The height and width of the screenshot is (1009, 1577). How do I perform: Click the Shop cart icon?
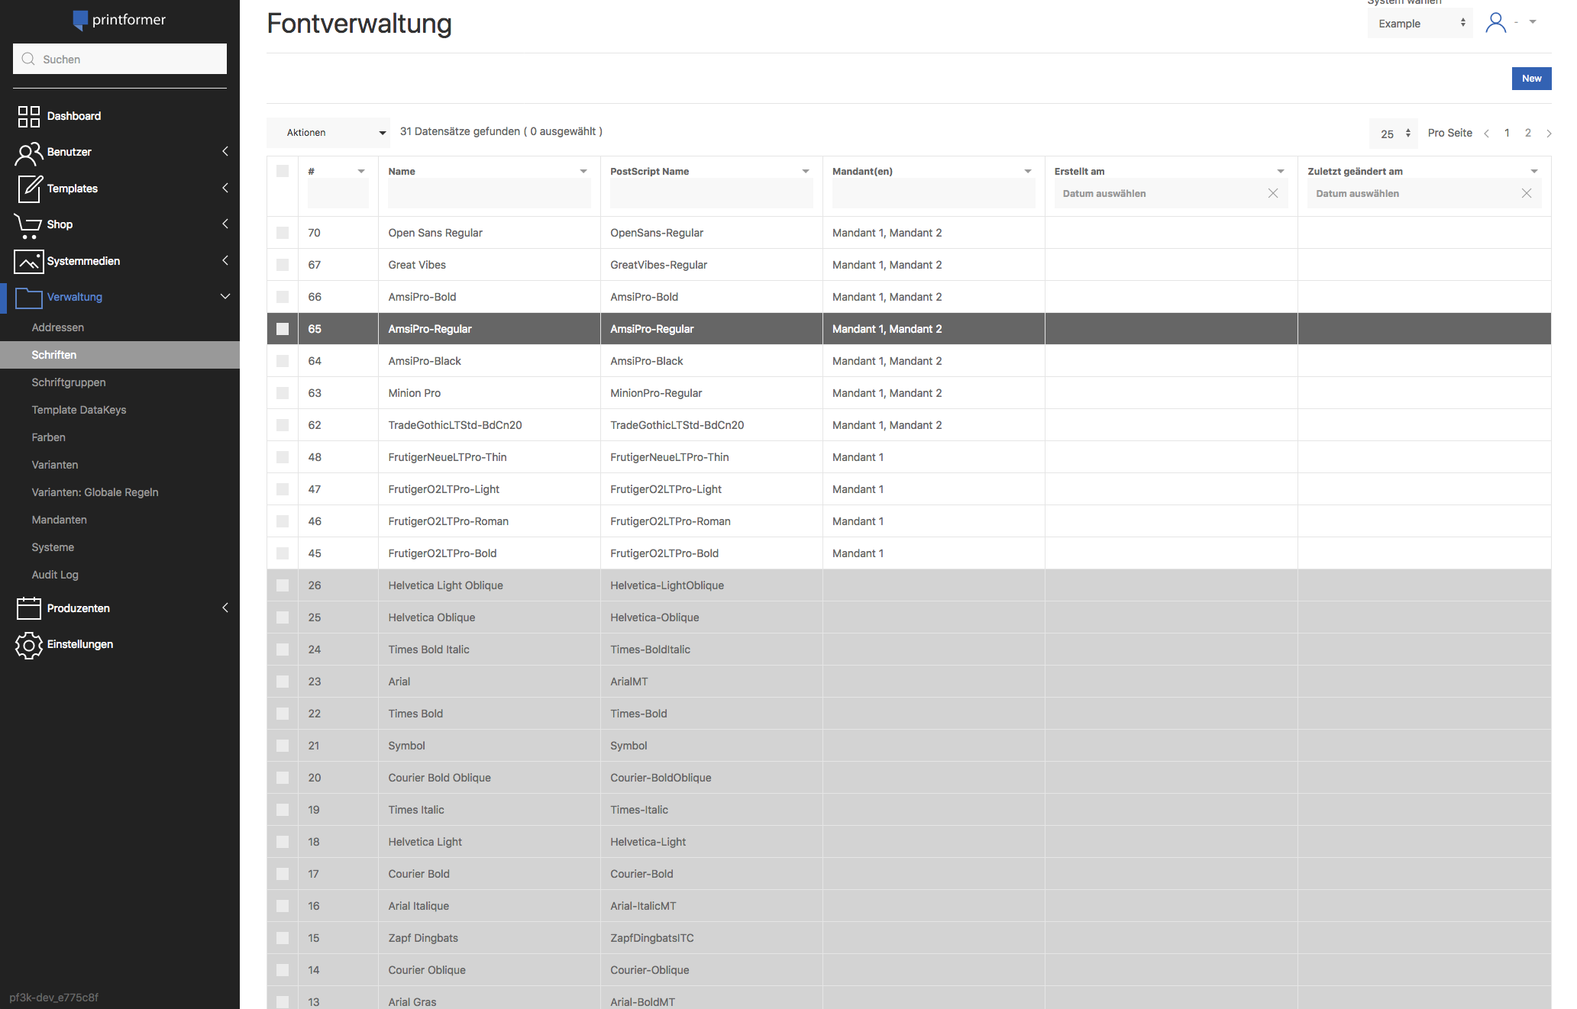click(x=28, y=225)
